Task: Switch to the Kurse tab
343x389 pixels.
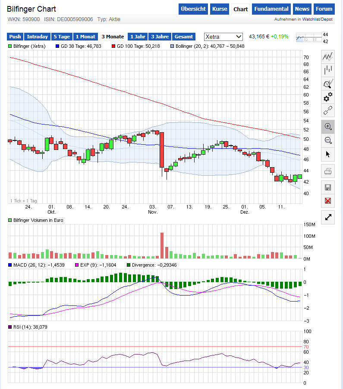Action: tap(220, 9)
